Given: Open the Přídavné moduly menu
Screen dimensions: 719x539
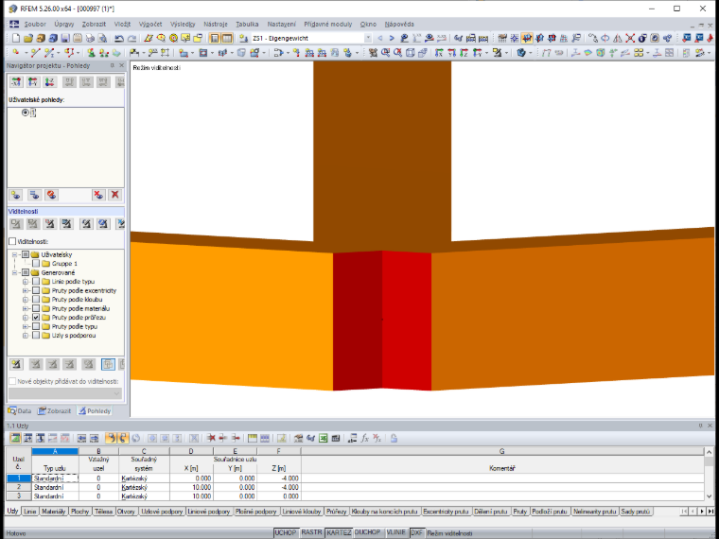Looking at the screenshot, I should (328, 25).
